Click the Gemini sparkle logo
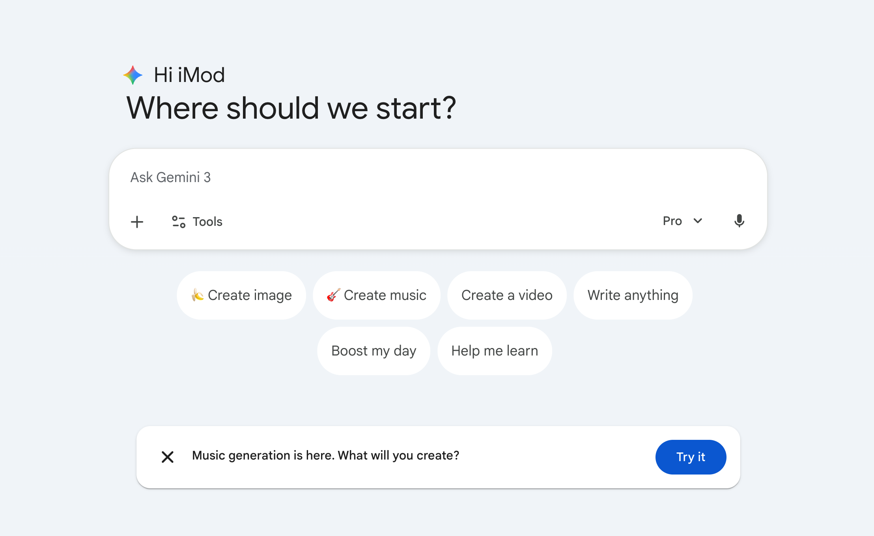The height and width of the screenshot is (536, 874). 133,75
